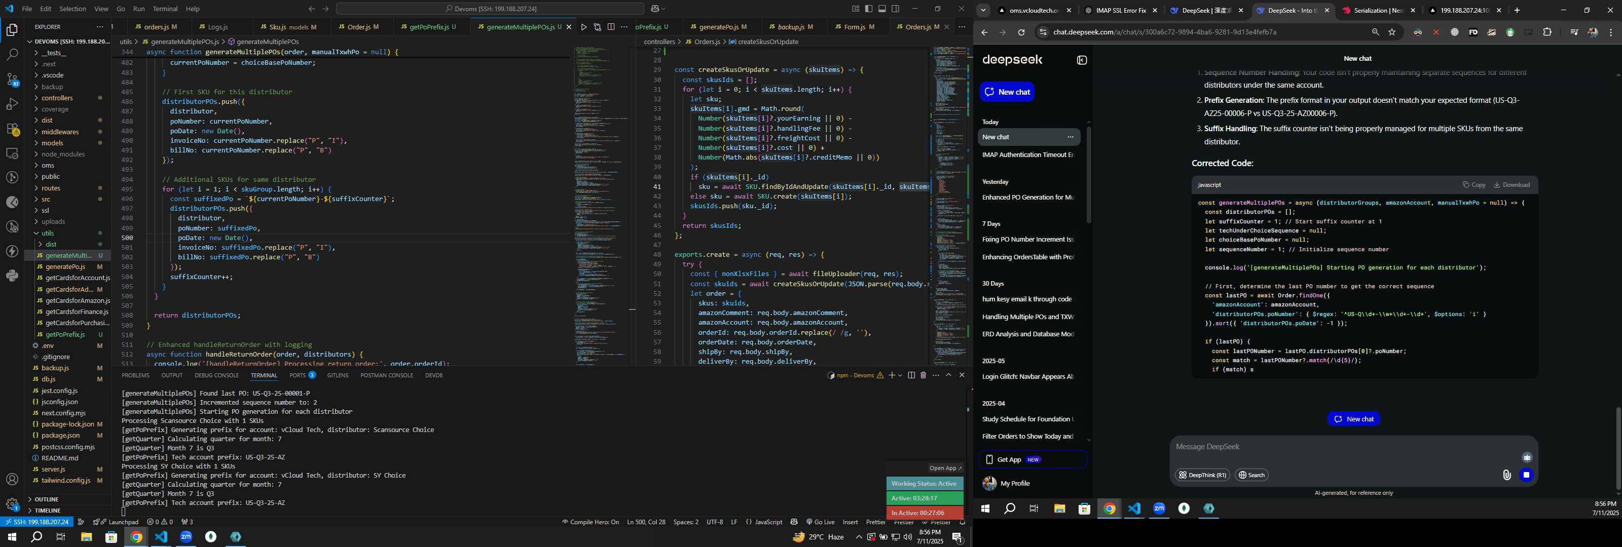Toggle the VS Code bottom panel layout
Viewport: 1622px width, 547px height.
pos(882,9)
